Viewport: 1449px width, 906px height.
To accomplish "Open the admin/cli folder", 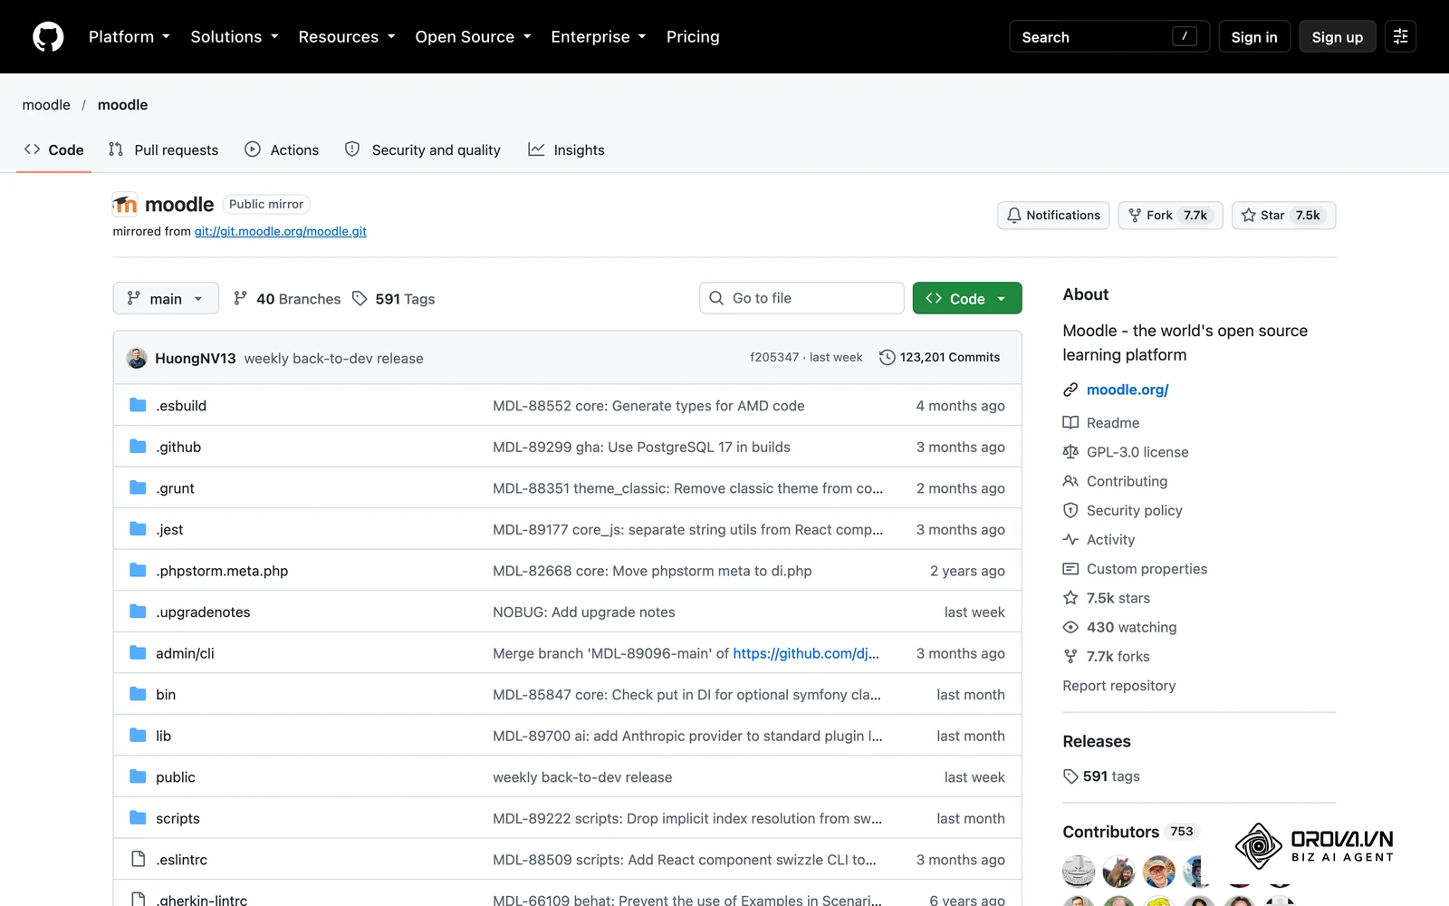I will pos(185,653).
